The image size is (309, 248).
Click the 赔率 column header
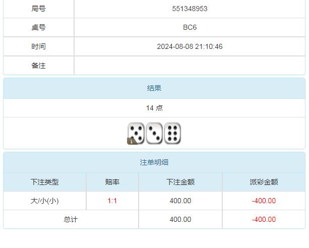pos(112,182)
